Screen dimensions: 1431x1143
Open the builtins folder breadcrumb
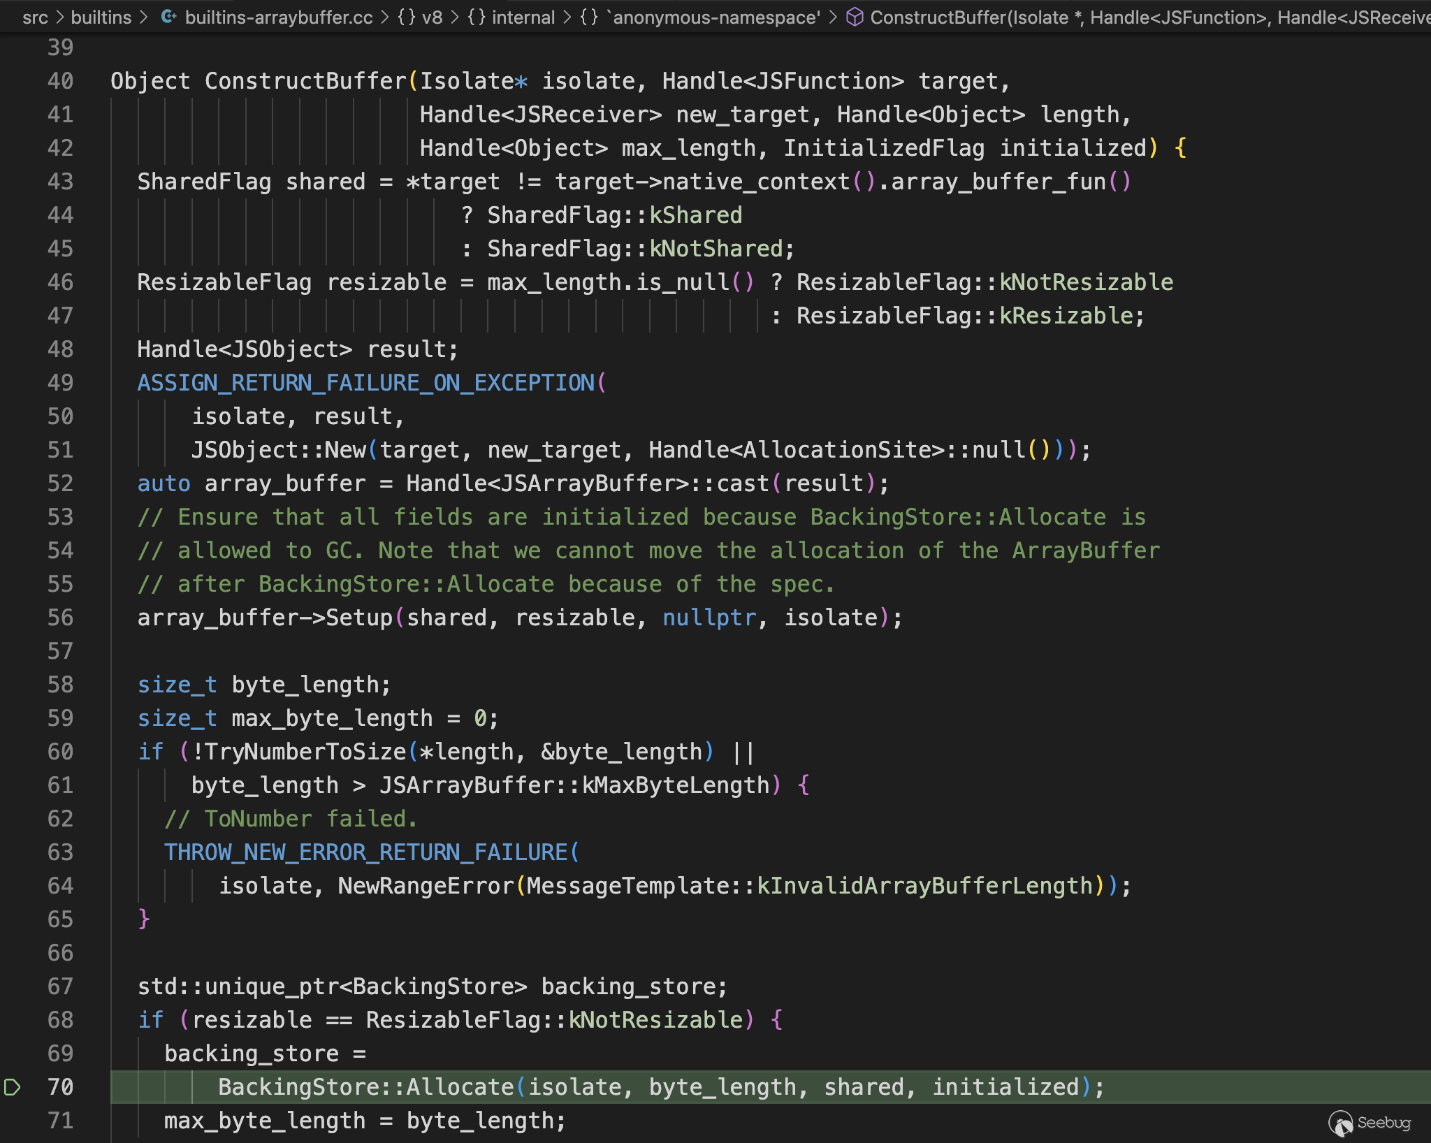pos(101,17)
